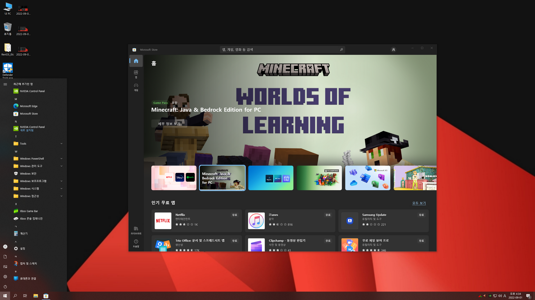Click the 무료 button on Samsung Update card

[x=421, y=215]
